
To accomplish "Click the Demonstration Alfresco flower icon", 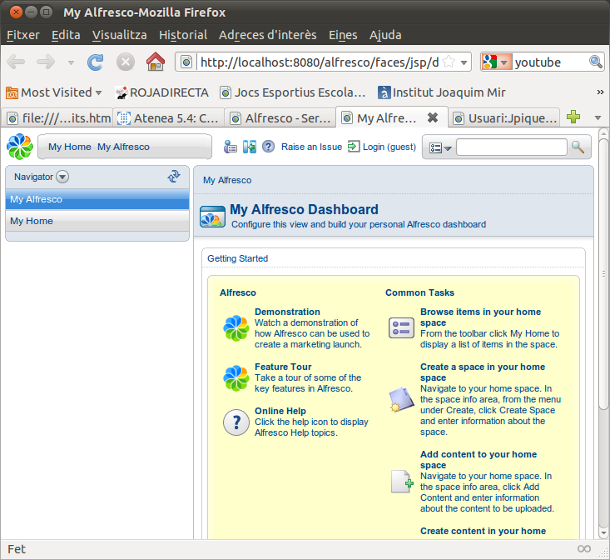I will click(236, 328).
